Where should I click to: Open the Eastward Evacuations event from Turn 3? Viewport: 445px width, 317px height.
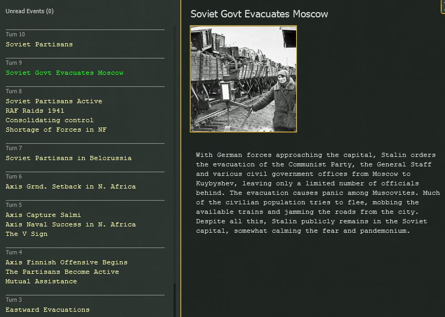coord(47,310)
